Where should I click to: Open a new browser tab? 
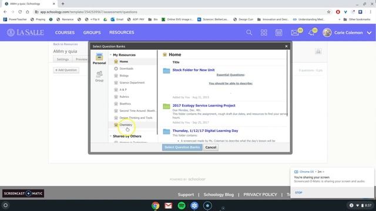click(x=63, y=4)
